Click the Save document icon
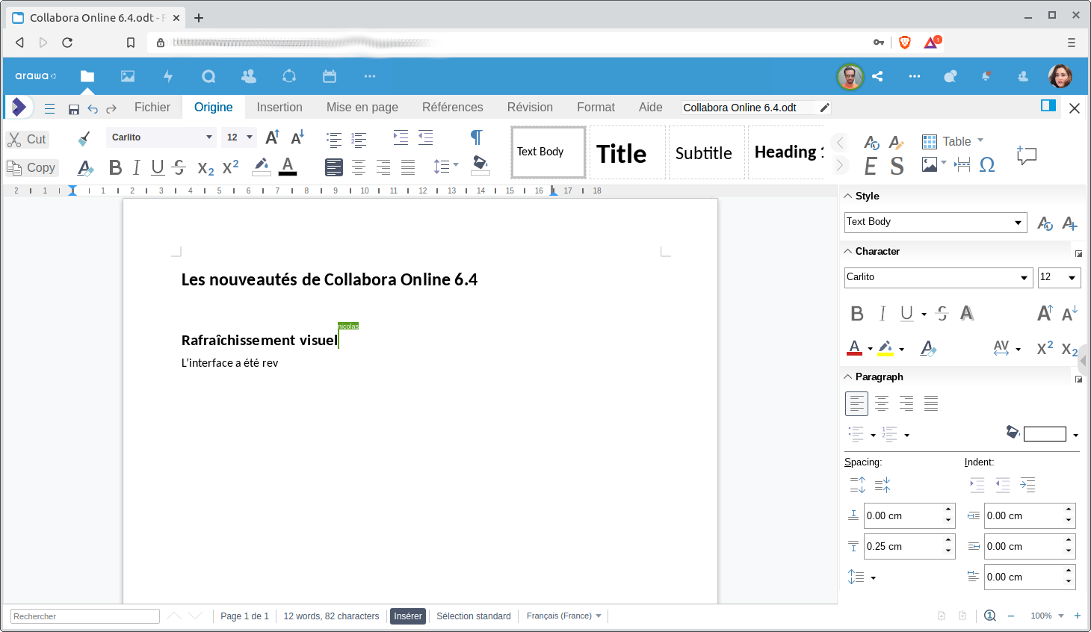 (x=73, y=109)
